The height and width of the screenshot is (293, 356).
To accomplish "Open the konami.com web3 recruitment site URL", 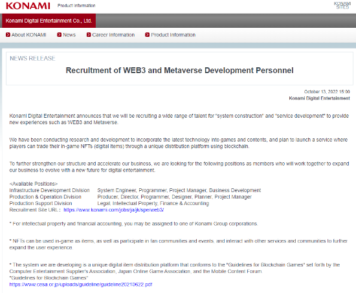I will pyautogui.click(x=114, y=210).
